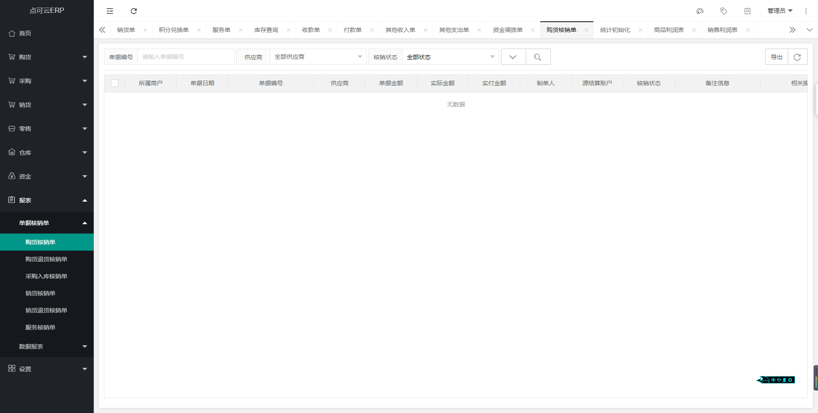Switch to the 收款单 tab

click(x=311, y=30)
